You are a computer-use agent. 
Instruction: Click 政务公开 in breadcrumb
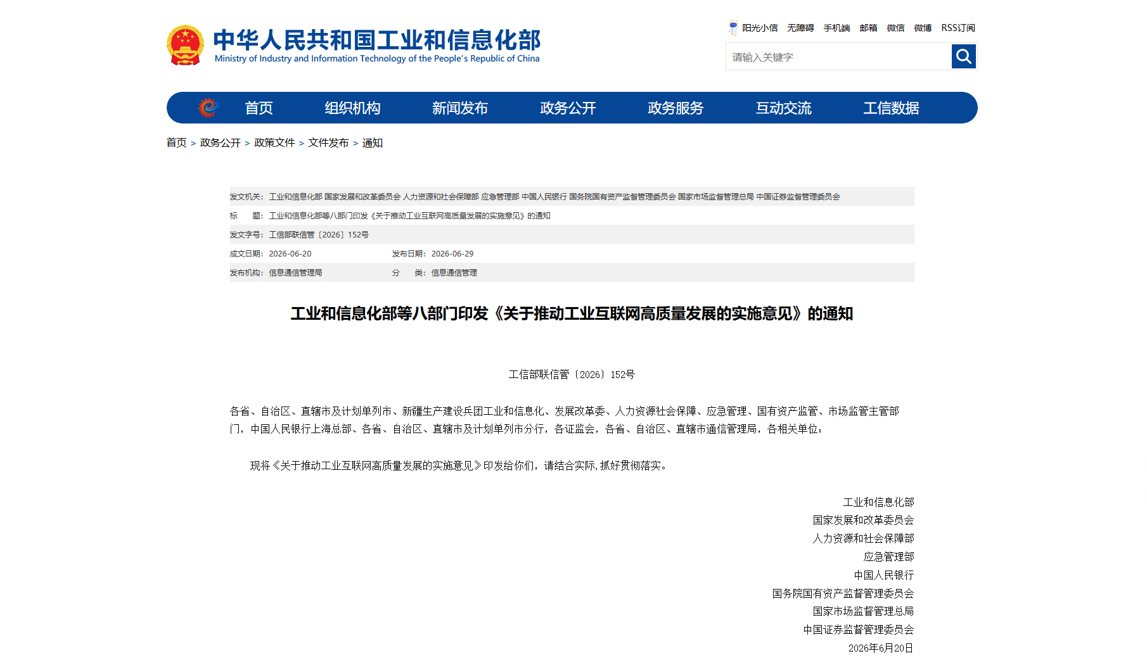[221, 143]
